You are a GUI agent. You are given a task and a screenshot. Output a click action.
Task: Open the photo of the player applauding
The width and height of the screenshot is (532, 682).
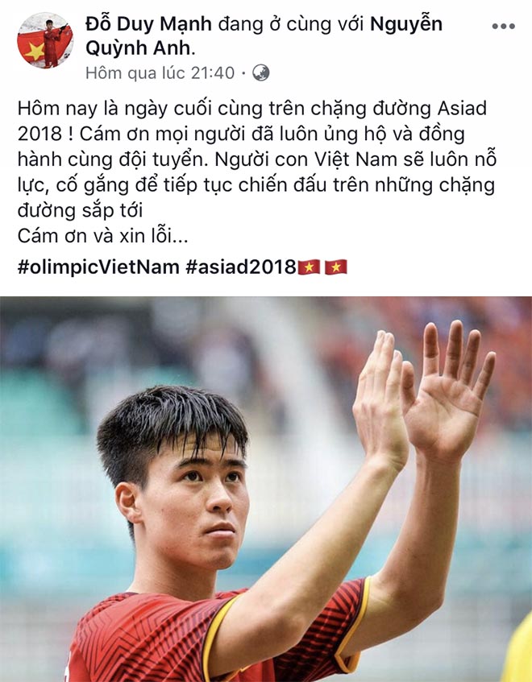(266, 490)
